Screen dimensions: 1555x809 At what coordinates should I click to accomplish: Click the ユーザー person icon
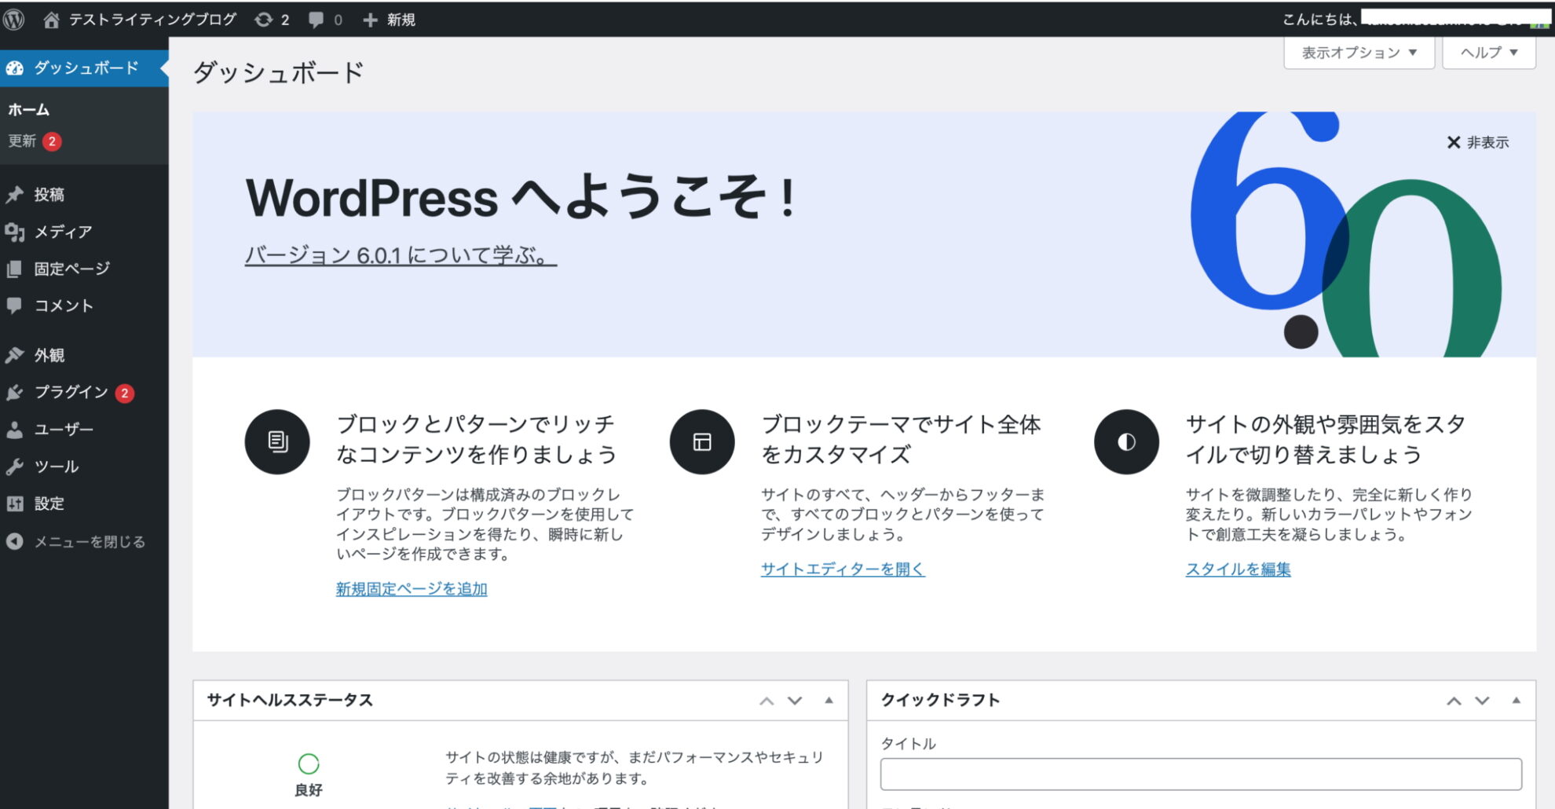14,430
